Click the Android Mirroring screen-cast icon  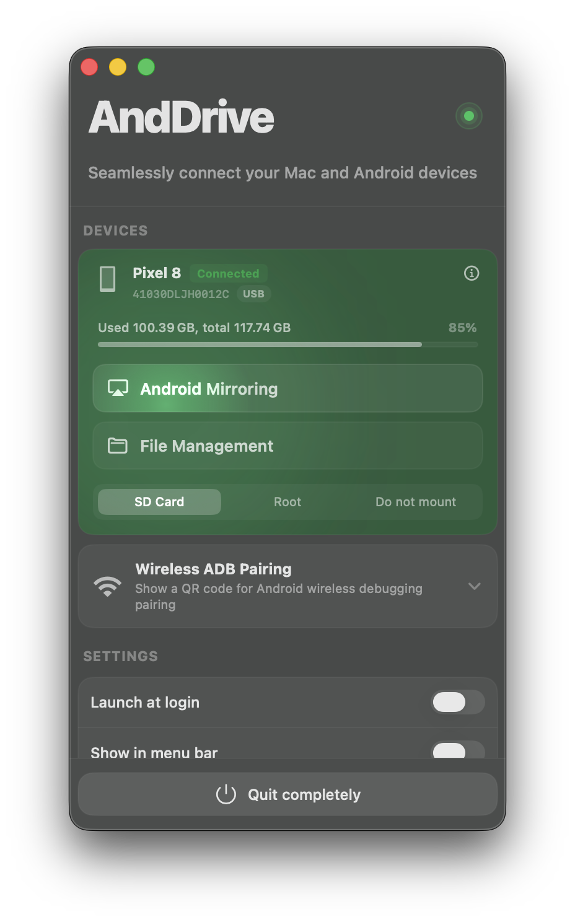[x=118, y=389]
